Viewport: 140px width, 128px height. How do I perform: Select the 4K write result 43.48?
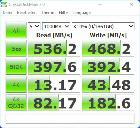[108, 84]
